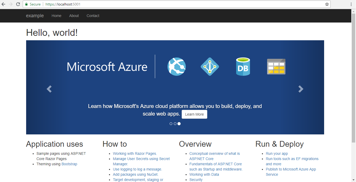This screenshot has height=182, width=356.
Task: Open the About page from the navbar
Action: coord(74,16)
